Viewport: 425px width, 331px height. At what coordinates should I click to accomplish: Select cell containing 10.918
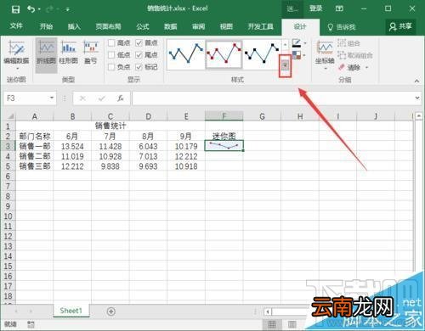tap(186, 166)
